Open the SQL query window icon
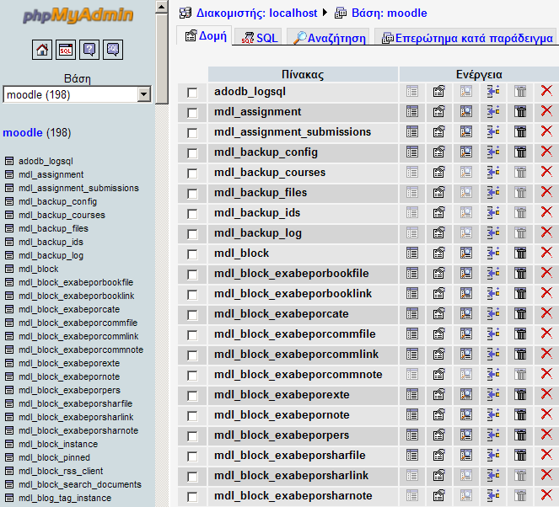 66,50
